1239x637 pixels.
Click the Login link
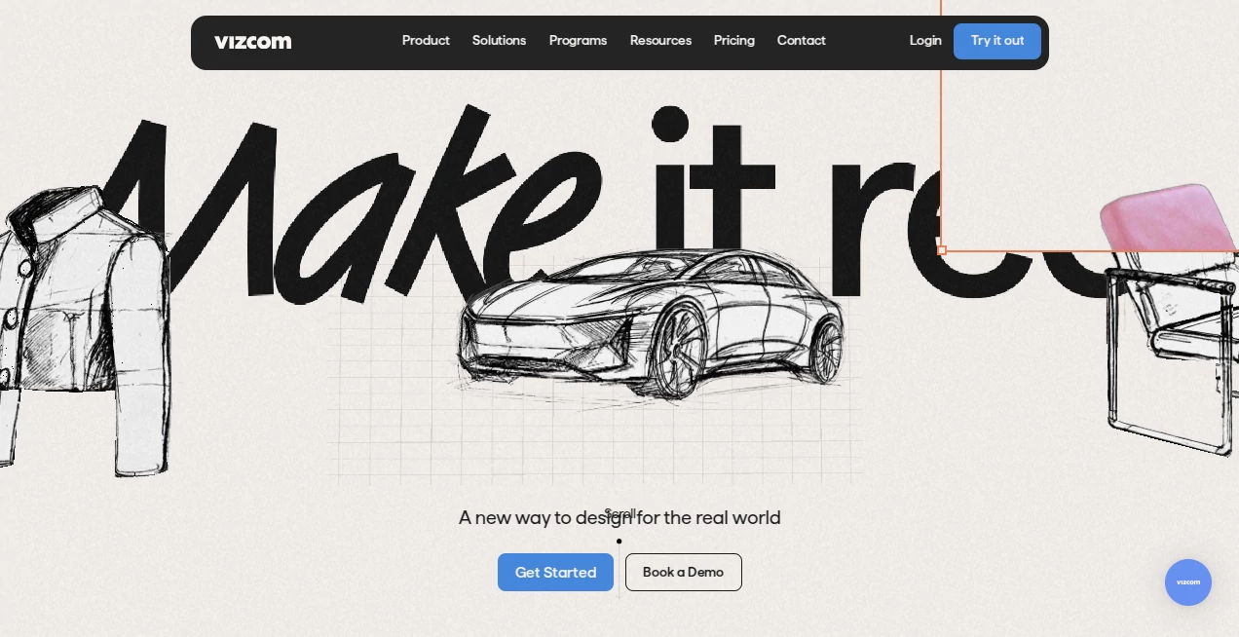(x=925, y=41)
